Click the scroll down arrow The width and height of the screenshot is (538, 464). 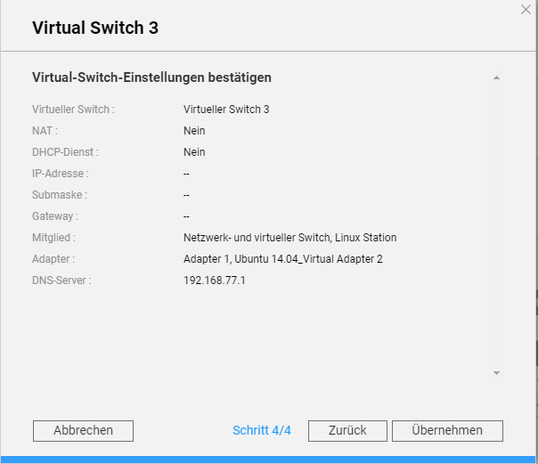pyautogui.click(x=496, y=373)
